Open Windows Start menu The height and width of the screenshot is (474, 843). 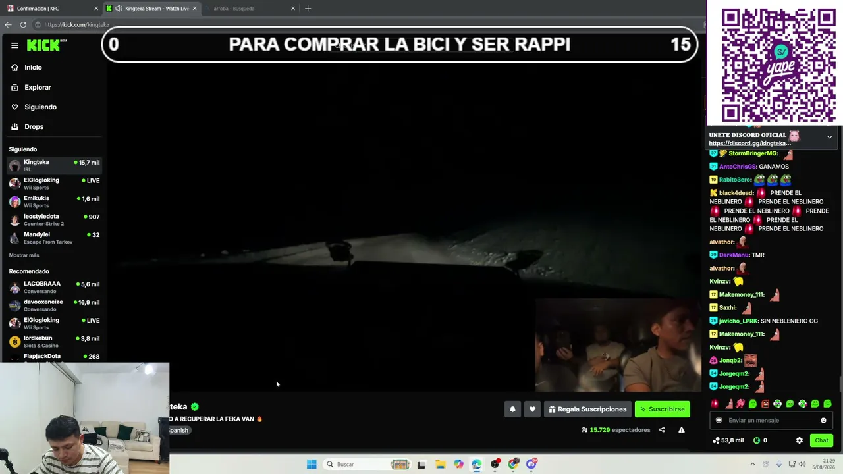coord(312,464)
